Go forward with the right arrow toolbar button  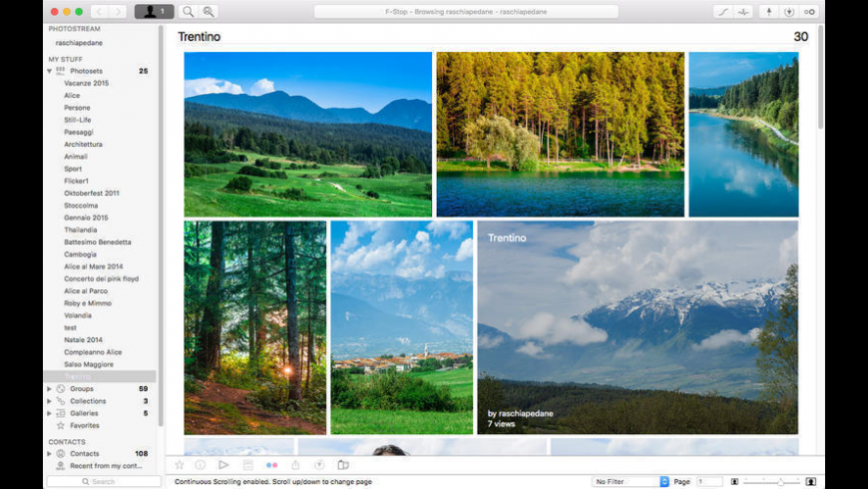[118, 12]
